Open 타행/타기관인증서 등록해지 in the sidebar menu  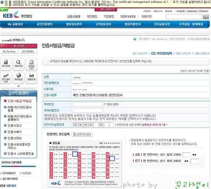pos(20,118)
